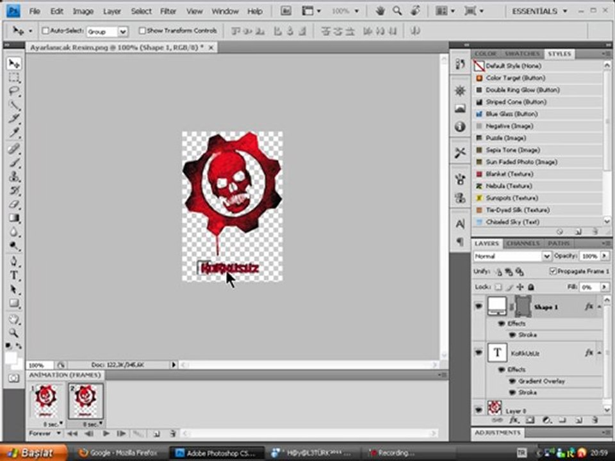Open the Image menu

point(83,12)
